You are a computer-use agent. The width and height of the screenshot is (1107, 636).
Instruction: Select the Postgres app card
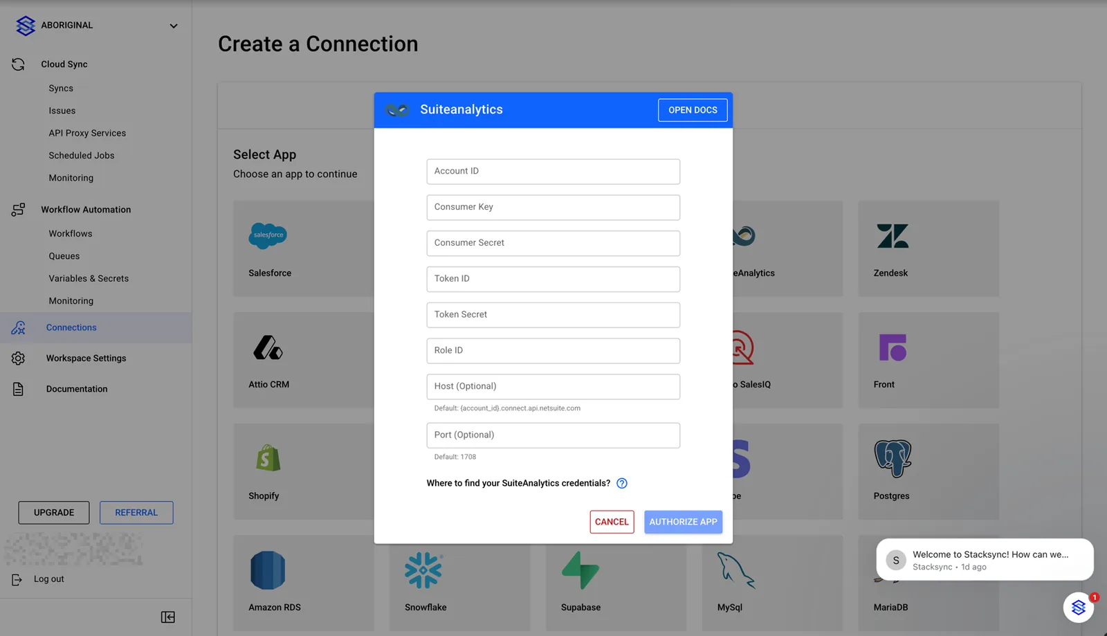(x=928, y=471)
